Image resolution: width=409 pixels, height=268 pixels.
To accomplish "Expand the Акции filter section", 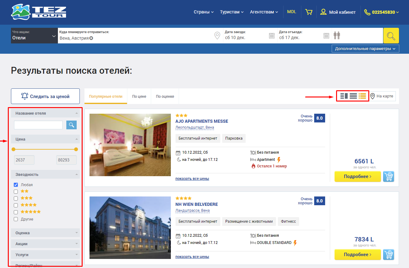I will pos(45,244).
